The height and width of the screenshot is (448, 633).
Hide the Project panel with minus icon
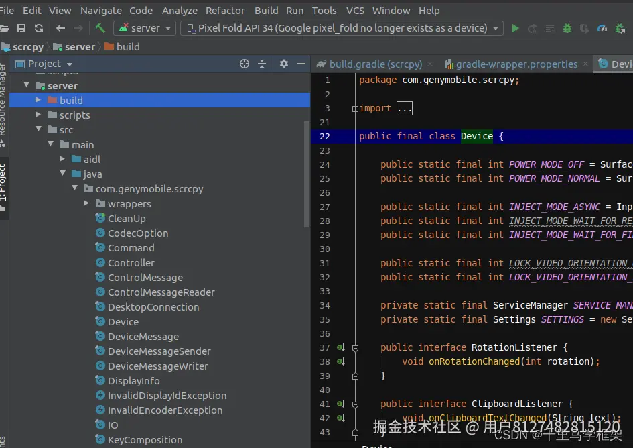point(301,64)
